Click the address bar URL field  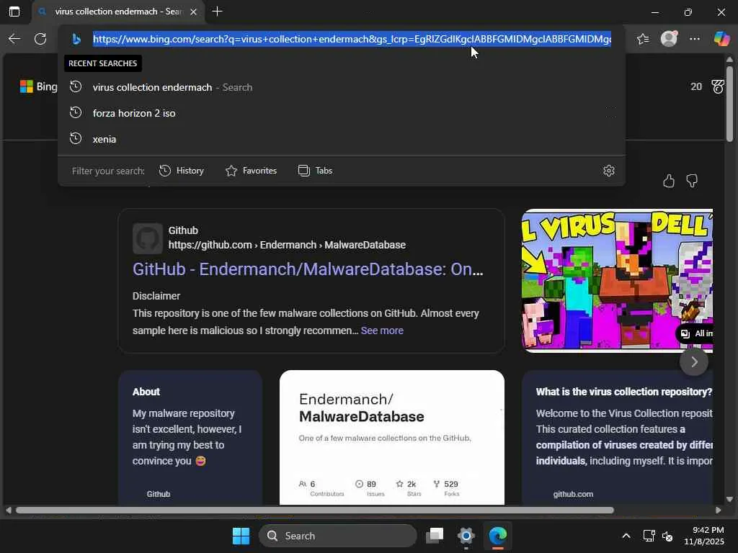point(352,39)
